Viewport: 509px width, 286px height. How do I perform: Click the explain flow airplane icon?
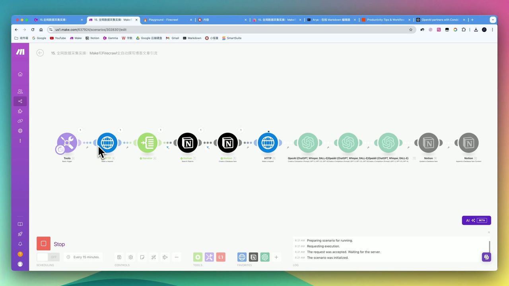pos(165,257)
